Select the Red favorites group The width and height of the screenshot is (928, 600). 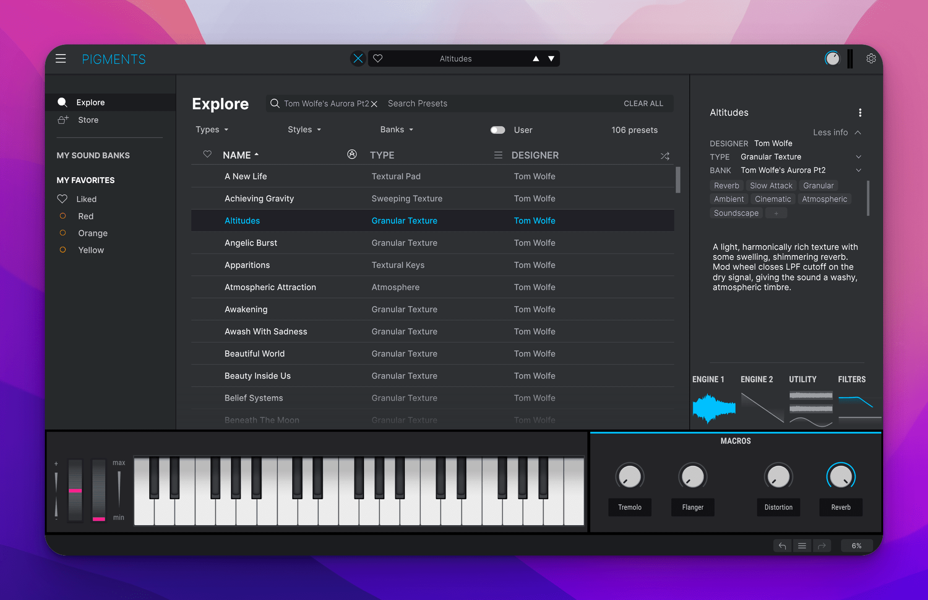(86, 216)
